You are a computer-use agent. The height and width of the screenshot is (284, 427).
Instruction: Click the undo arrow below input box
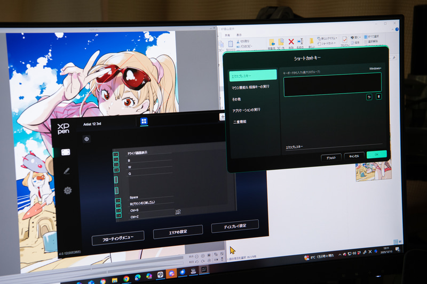click(x=369, y=97)
